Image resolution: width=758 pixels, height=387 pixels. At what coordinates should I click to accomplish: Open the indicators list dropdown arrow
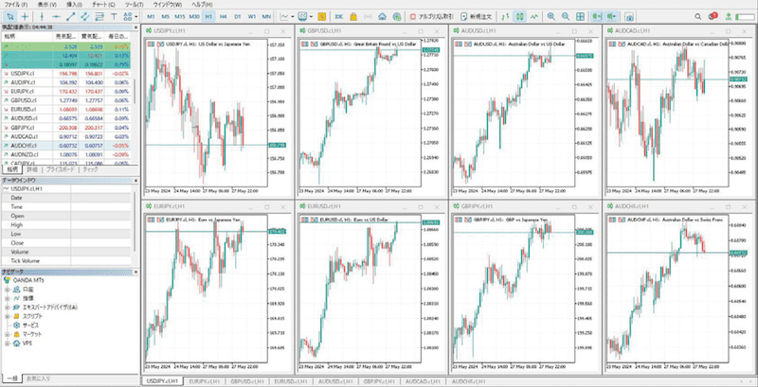pos(294,16)
